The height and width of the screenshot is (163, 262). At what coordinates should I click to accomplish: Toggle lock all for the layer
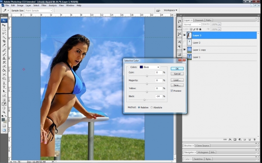[200, 29]
